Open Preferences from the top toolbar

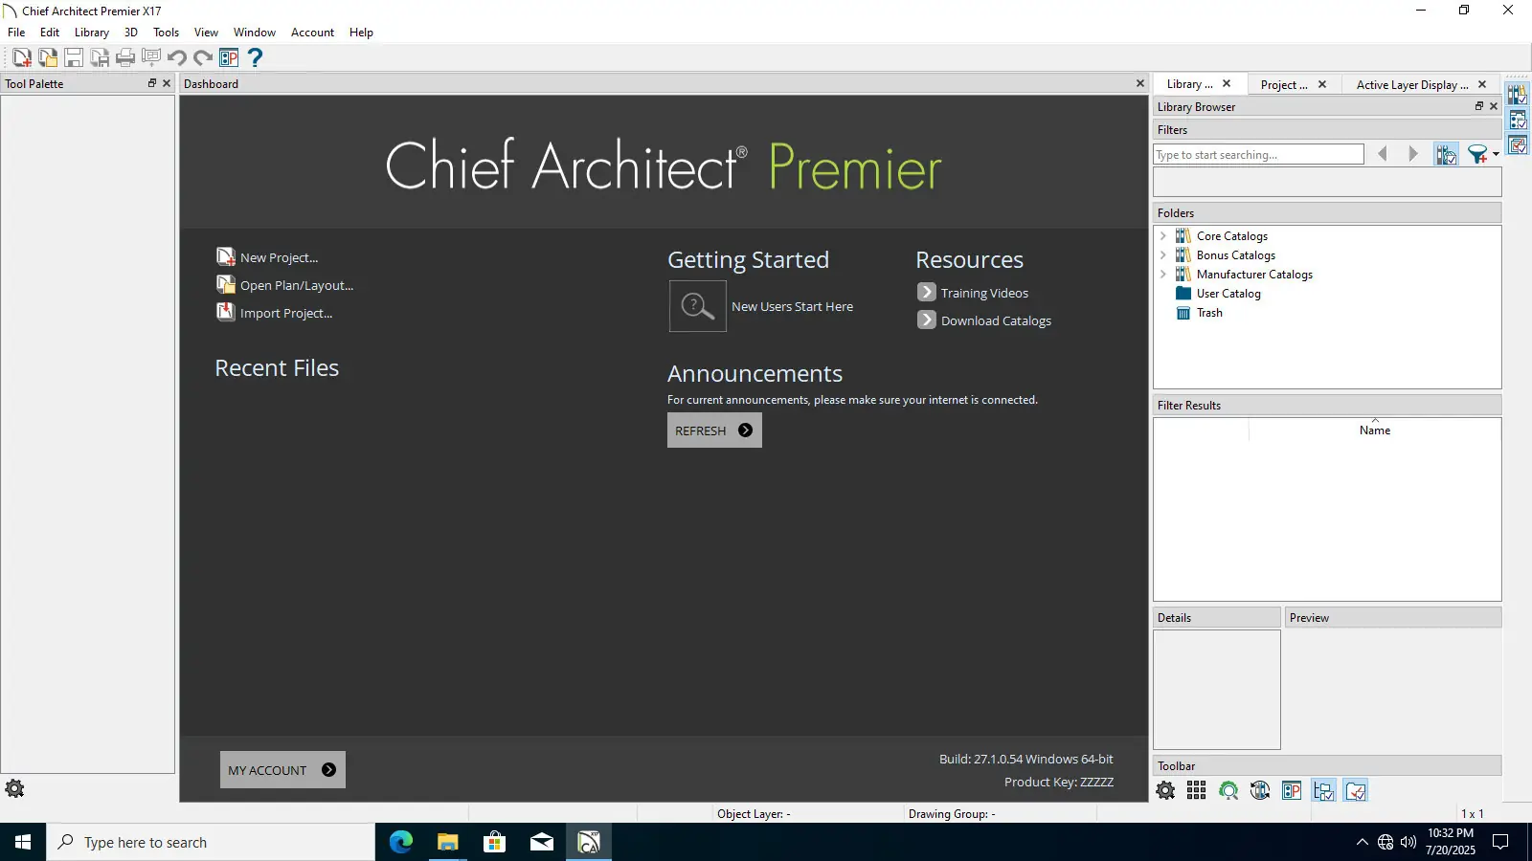[x=229, y=58]
